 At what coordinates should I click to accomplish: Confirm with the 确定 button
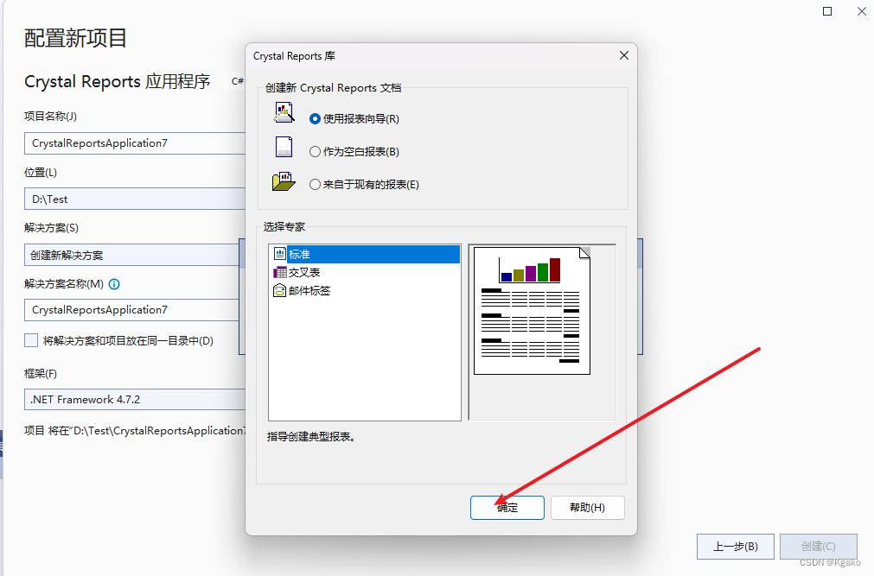point(507,508)
